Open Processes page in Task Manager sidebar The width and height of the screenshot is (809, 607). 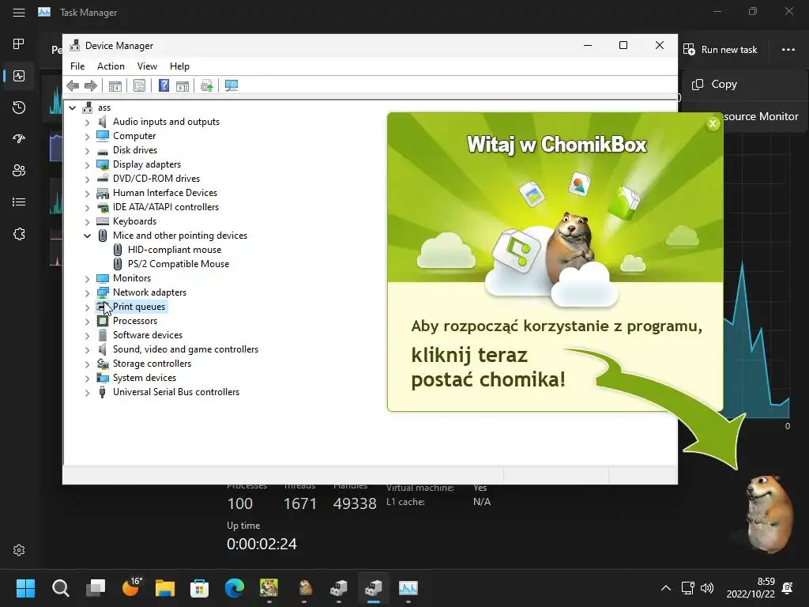[x=19, y=44]
